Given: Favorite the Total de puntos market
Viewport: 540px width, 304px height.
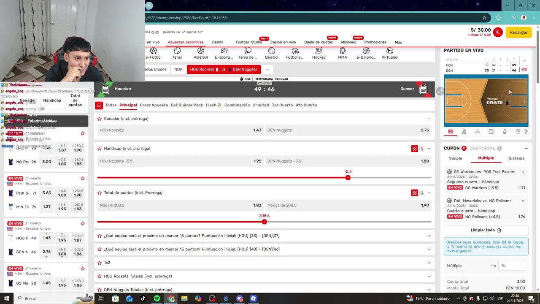Looking at the screenshot, I should (x=100, y=193).
